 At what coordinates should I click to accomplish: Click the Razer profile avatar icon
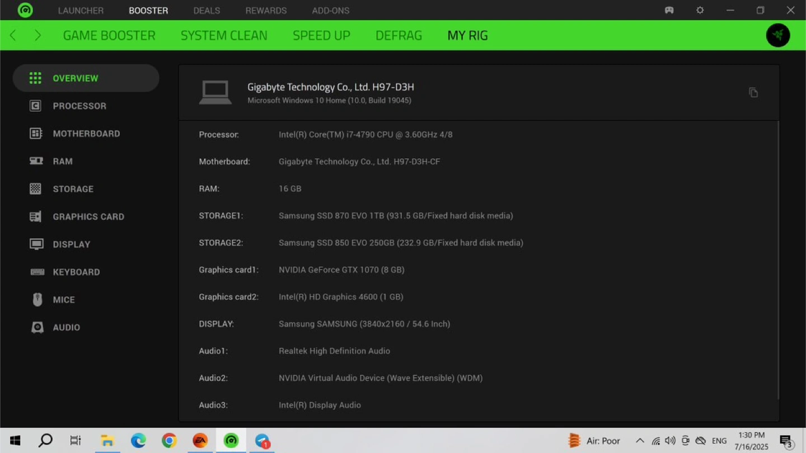tap(778, 35)
